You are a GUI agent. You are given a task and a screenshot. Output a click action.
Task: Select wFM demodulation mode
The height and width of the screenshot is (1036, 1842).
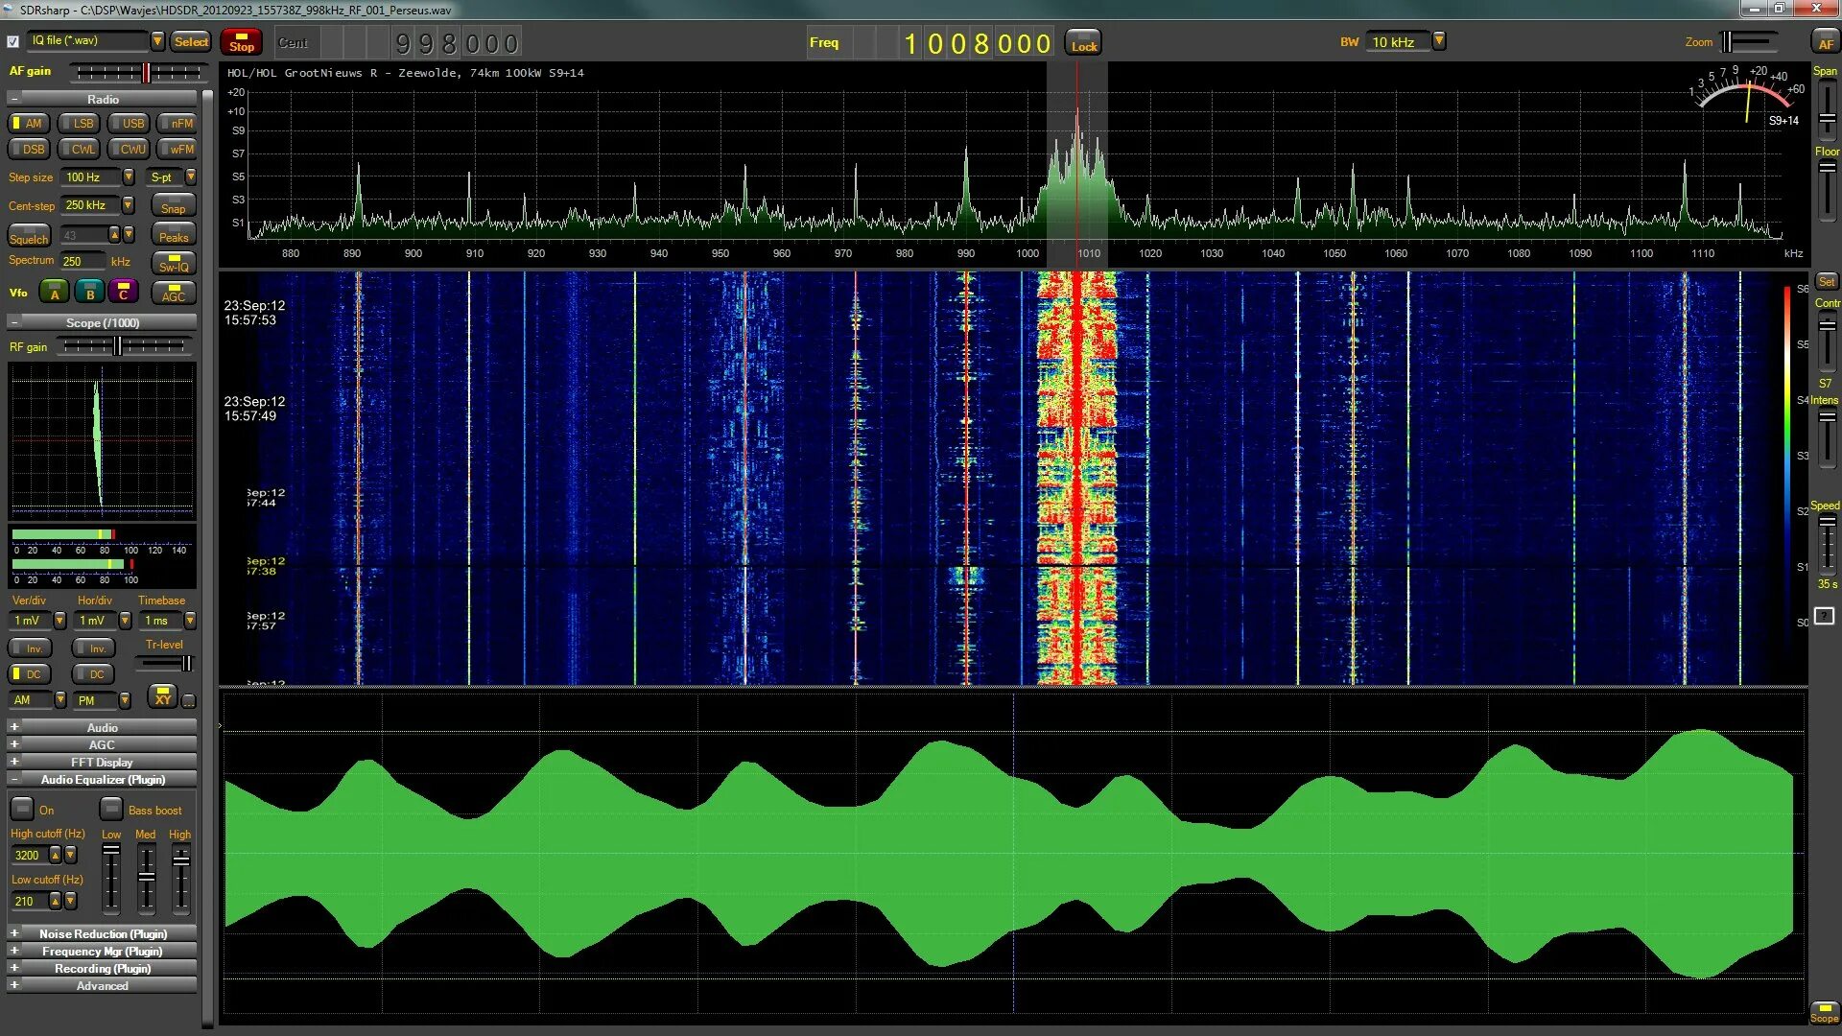tap(177, 149)
